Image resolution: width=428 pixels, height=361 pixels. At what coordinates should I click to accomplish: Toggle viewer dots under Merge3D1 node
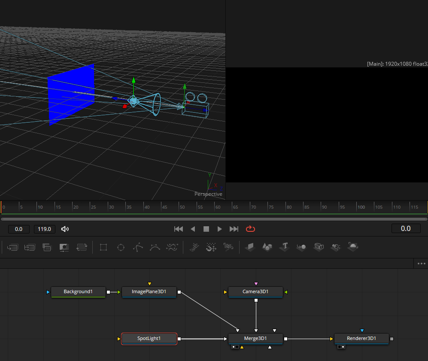click(x=235, y=347)
